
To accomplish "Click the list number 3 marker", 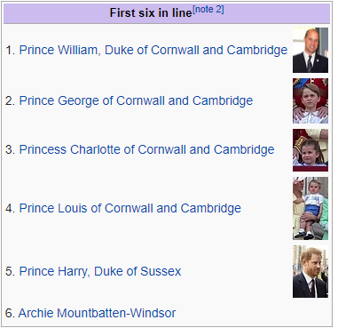I will click(10, 149).
